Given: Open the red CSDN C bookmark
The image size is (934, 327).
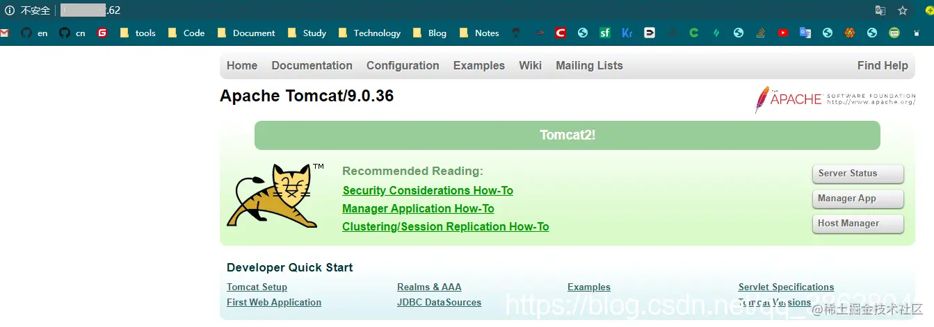Looking at the screenshot, I should click(561, 33).
